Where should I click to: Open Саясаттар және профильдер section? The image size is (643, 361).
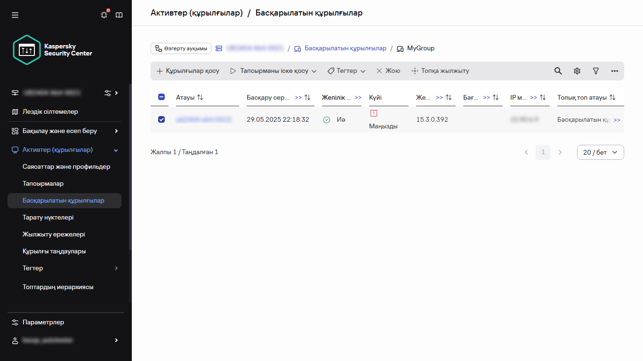click(x=66, y=166)
